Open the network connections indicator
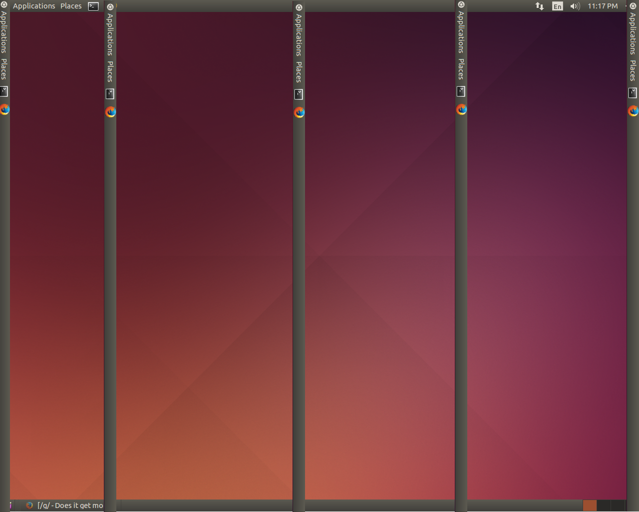The width and height of the screenshot is (639, 512). (540, 6)
